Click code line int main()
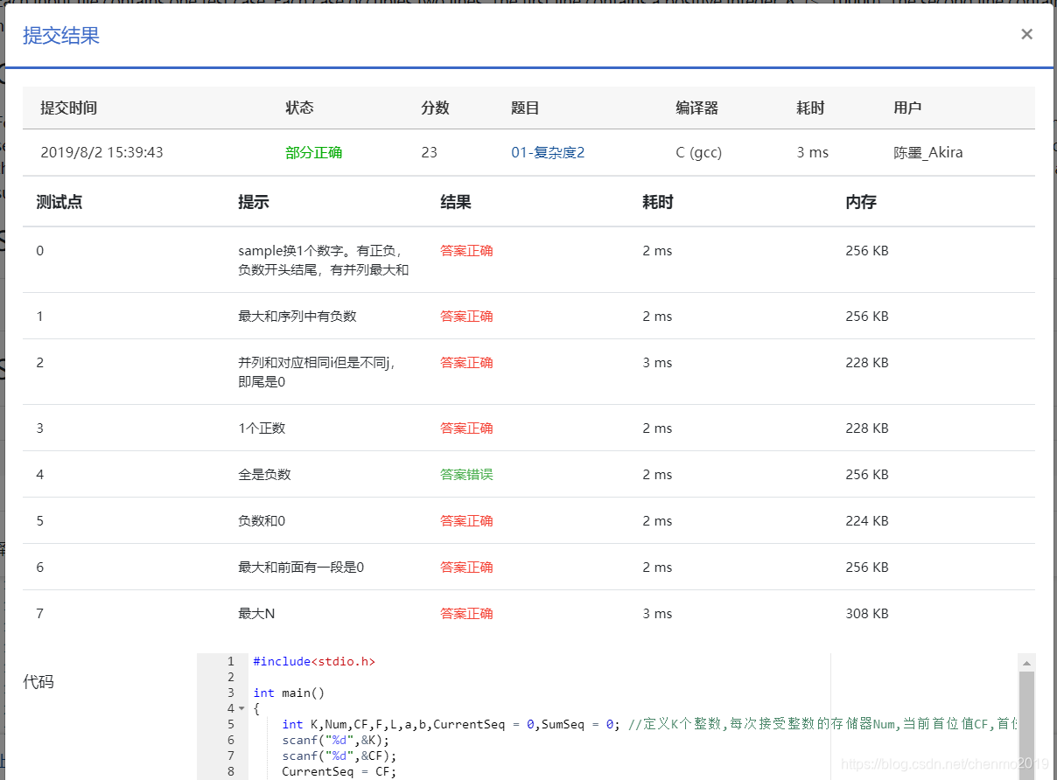Image resolution: width=1057 pixels, height=780 pixels. pos(289,693)
